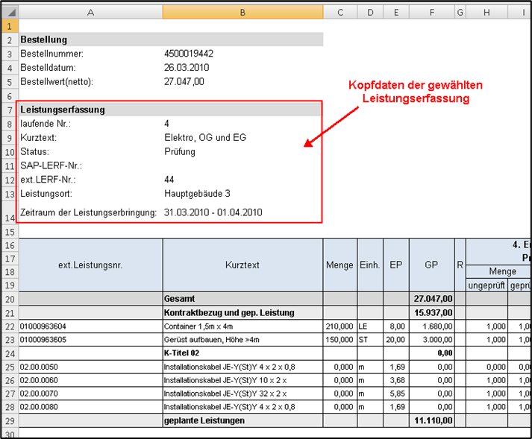The image size is (532, 439).
Task: Click the Leistungsort value Hauptgebäude 3
Action: coord(197,194)
